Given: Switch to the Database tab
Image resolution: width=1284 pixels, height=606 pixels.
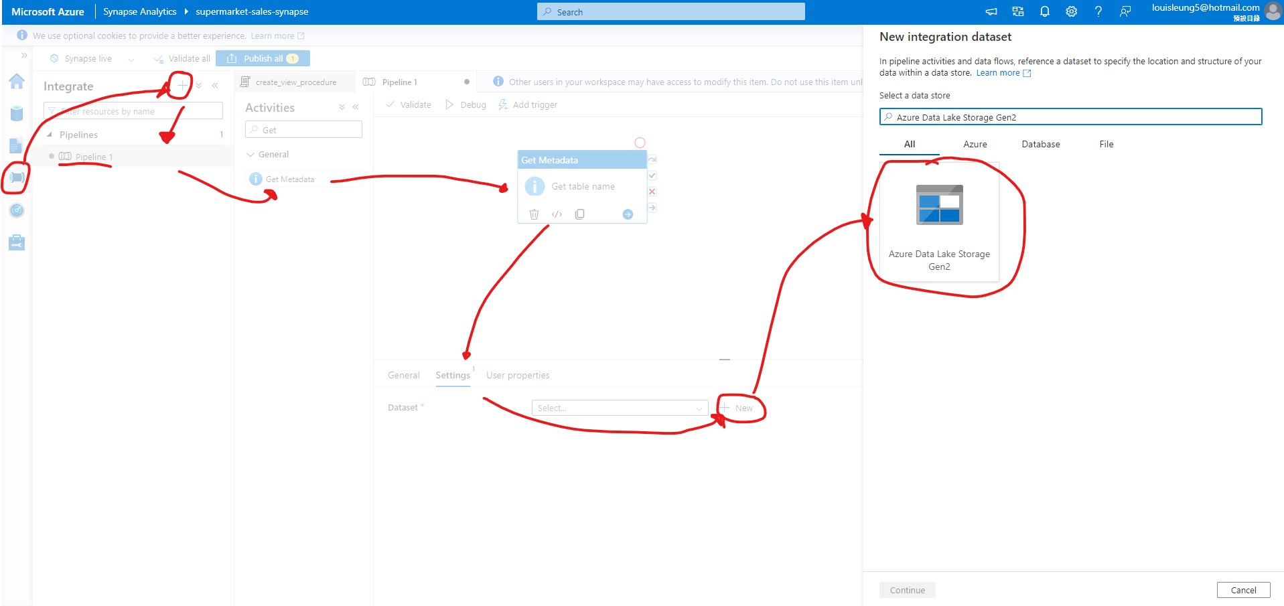Looking at the screenshot, I should (1040, 144).
